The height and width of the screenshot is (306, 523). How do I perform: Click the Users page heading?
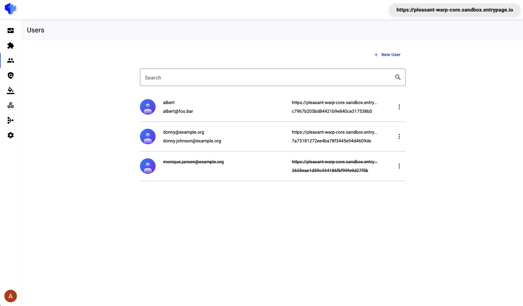[x=35, y=30]
